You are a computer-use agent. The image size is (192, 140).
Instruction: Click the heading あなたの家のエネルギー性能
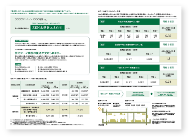(109, 11)
